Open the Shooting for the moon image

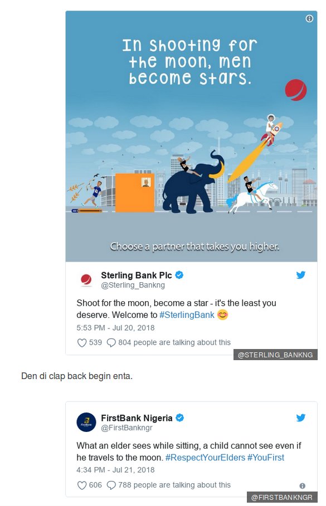click(191, 136)
